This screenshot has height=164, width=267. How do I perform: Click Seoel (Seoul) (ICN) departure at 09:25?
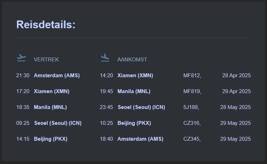pos(58,123)
